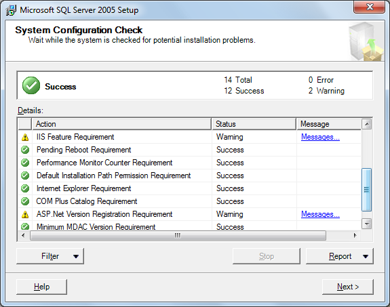The image size is (390, 307).
Task: Click the horizontal scrollbar thumb
Action: click(x=178, y=235)
